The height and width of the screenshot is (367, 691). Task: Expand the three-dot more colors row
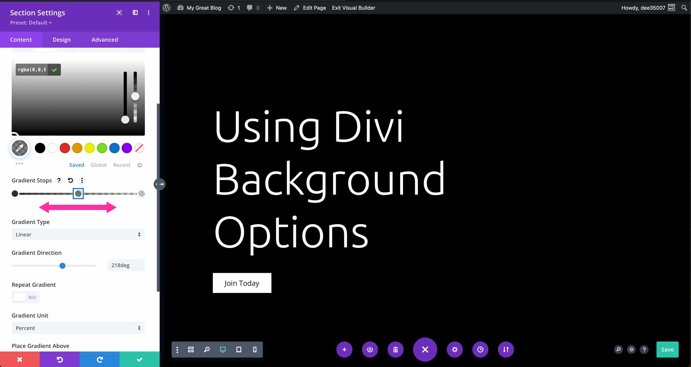coord(19,163)
